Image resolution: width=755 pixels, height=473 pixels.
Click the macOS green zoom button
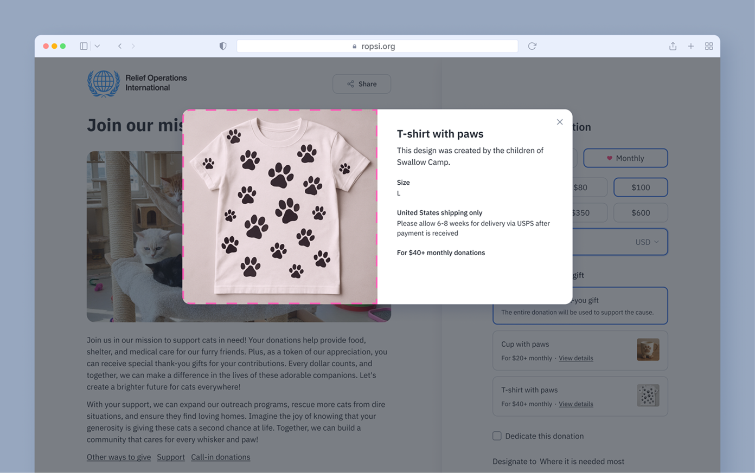63,46
